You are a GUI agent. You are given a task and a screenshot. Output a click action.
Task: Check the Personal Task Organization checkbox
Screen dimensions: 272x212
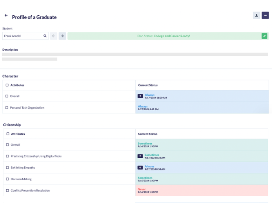pyautogui.click(x=7, y=108)
